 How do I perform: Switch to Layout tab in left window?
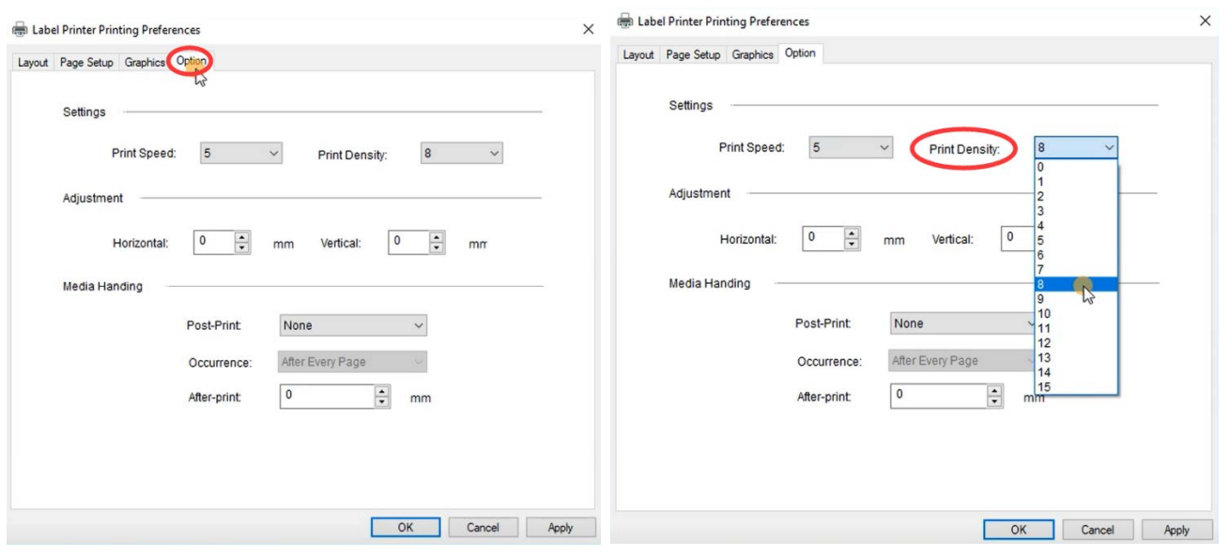point(33,63)
